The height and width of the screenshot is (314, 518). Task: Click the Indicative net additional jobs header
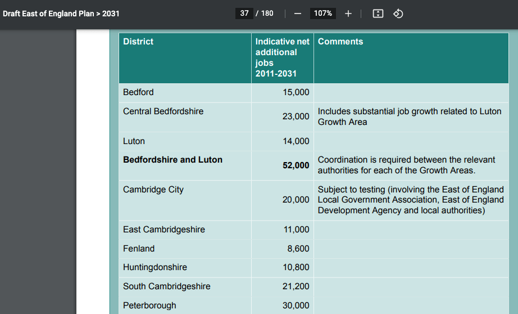pyautogui.click(x=282, y=57)
